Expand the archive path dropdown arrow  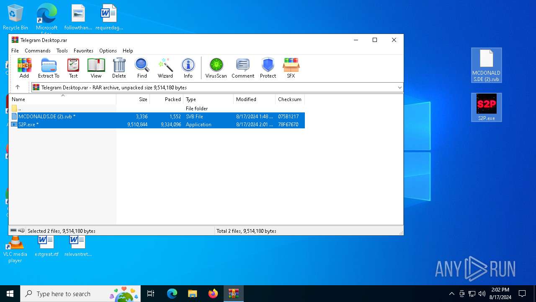coord(399,88)
